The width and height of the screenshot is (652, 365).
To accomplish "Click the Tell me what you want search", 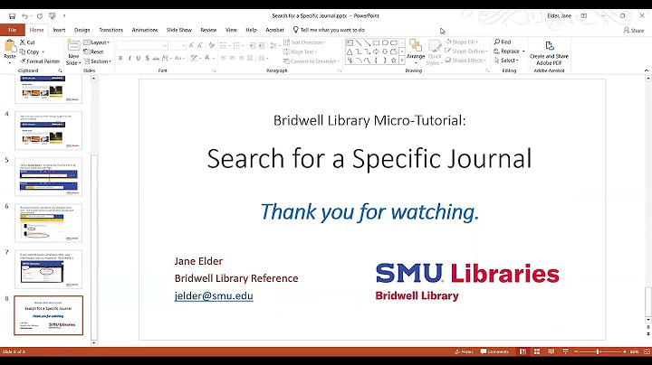I will pos(329,30).
